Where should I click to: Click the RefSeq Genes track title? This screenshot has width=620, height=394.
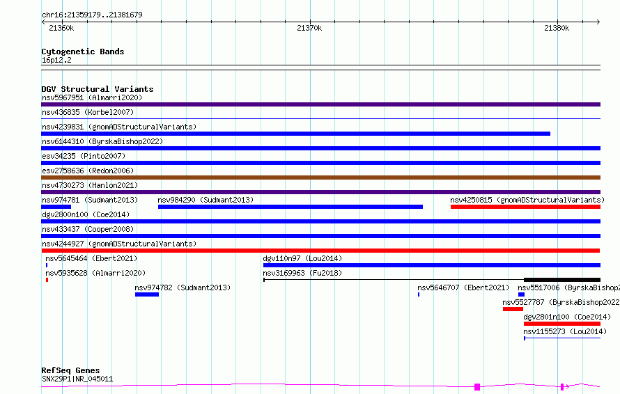point(70,371)
